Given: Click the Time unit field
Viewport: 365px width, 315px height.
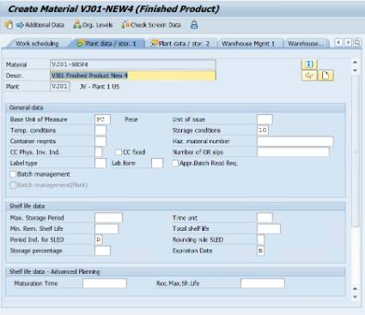Looking at the screenshot, I should click(265, 218).
